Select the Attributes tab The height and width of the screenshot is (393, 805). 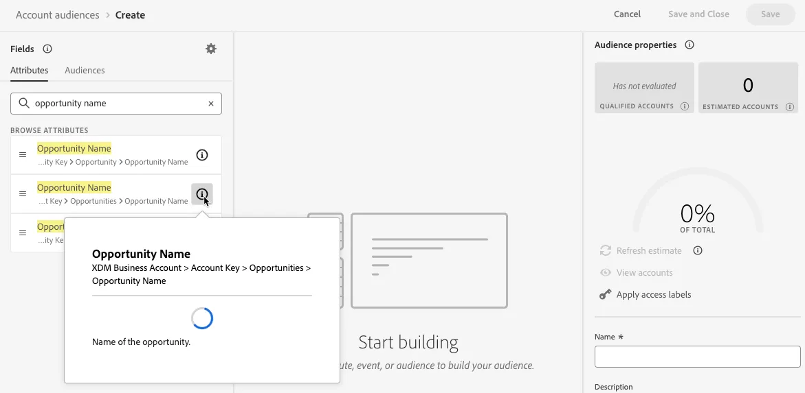30,70
